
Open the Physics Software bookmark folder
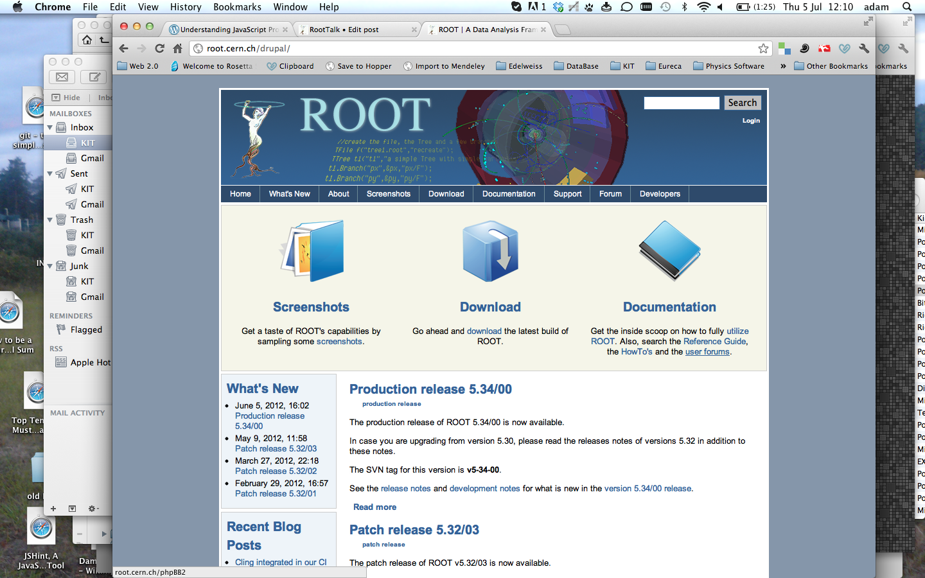pyautogui.click(x=728, y=66)
